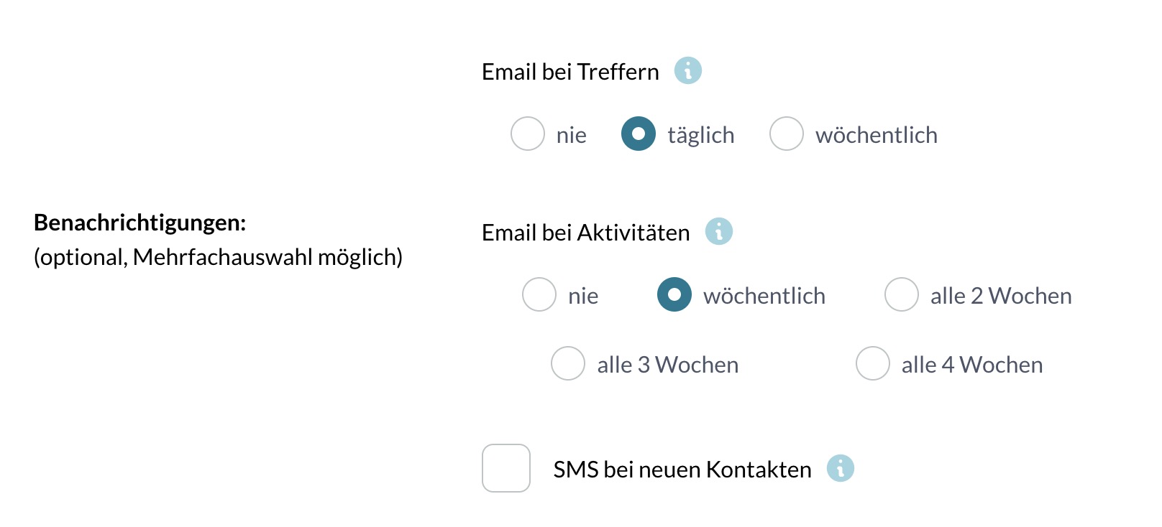Click the 'Mehrfachauswahl möglich' hint text
Screen dimensions: 1162x527
(x=219, y=256)
